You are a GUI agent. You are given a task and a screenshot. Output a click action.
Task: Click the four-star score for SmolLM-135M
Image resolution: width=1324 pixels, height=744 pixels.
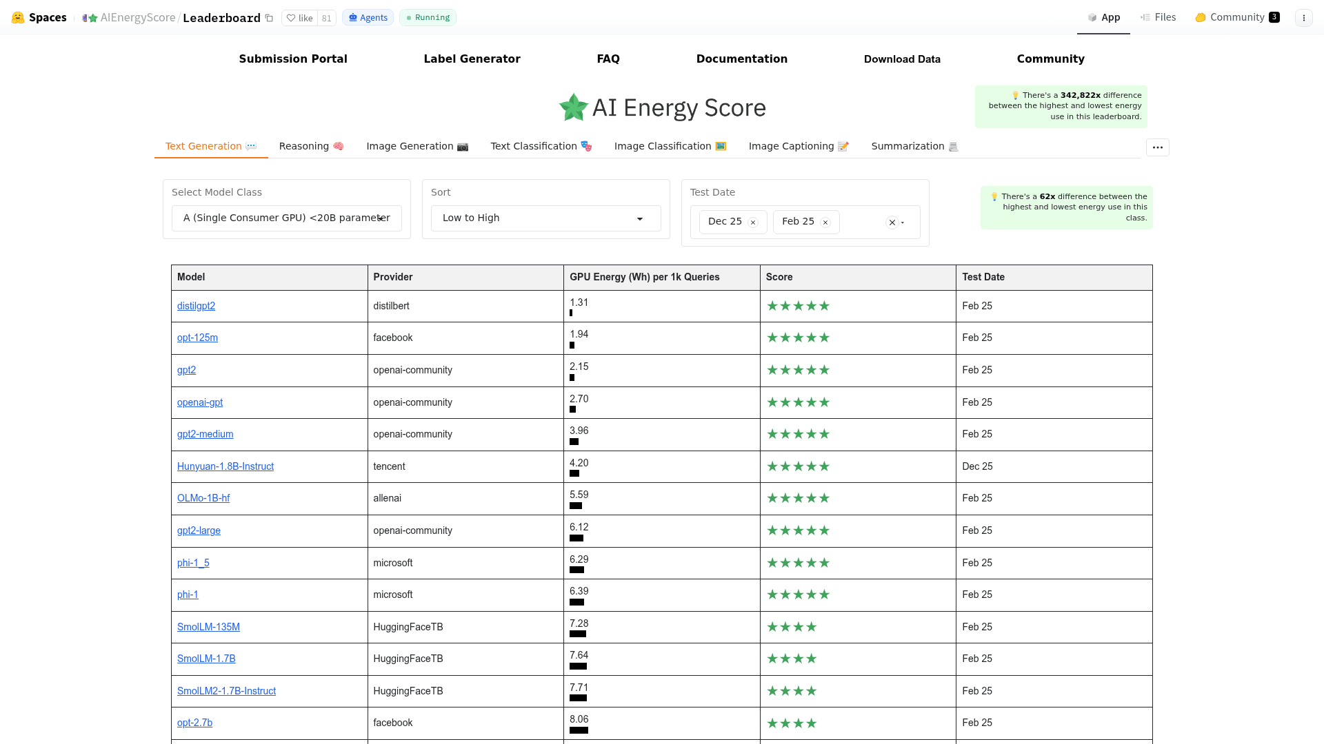(x=792, y=627)
